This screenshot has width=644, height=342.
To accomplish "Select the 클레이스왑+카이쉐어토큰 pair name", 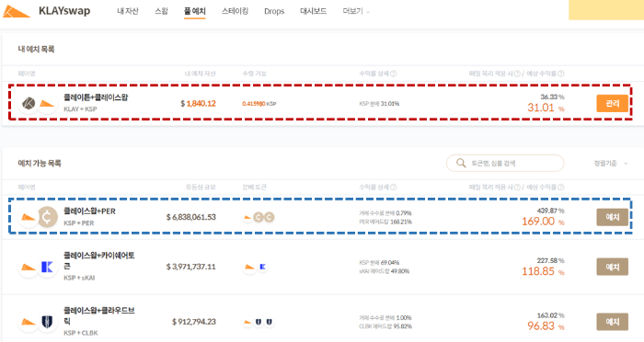I will coord(99,261).
